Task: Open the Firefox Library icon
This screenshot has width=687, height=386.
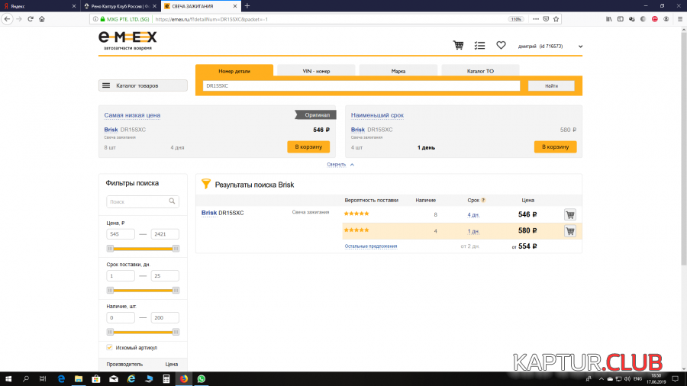Action: click(x=609, y=19)
